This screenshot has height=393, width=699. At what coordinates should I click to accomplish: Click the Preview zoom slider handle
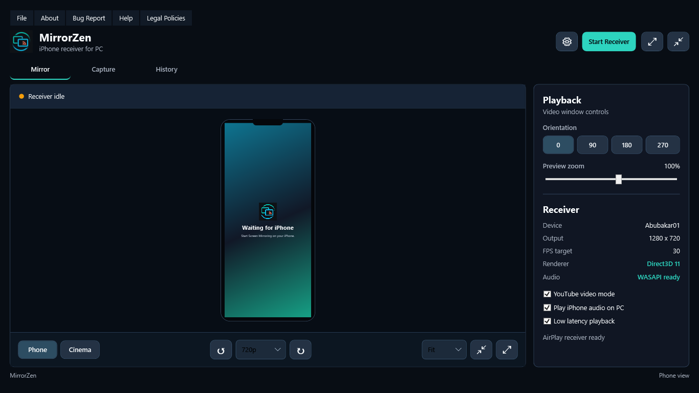pos(619,179)
